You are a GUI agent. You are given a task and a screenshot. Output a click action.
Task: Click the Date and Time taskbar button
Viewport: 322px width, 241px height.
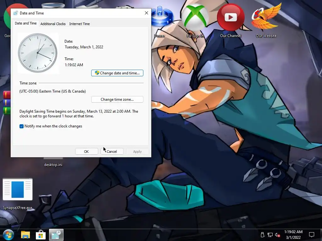pos(56,235)
